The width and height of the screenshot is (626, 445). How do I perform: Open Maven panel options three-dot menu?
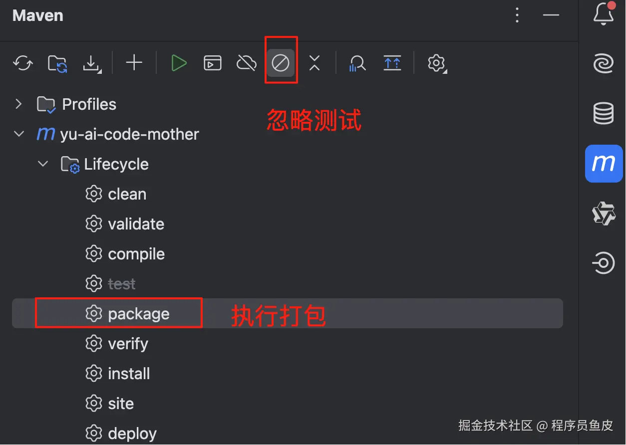[x=517, y=15]
